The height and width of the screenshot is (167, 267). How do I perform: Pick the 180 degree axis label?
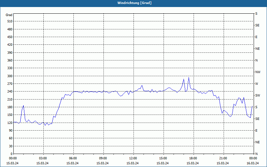[x=10, y=107]
